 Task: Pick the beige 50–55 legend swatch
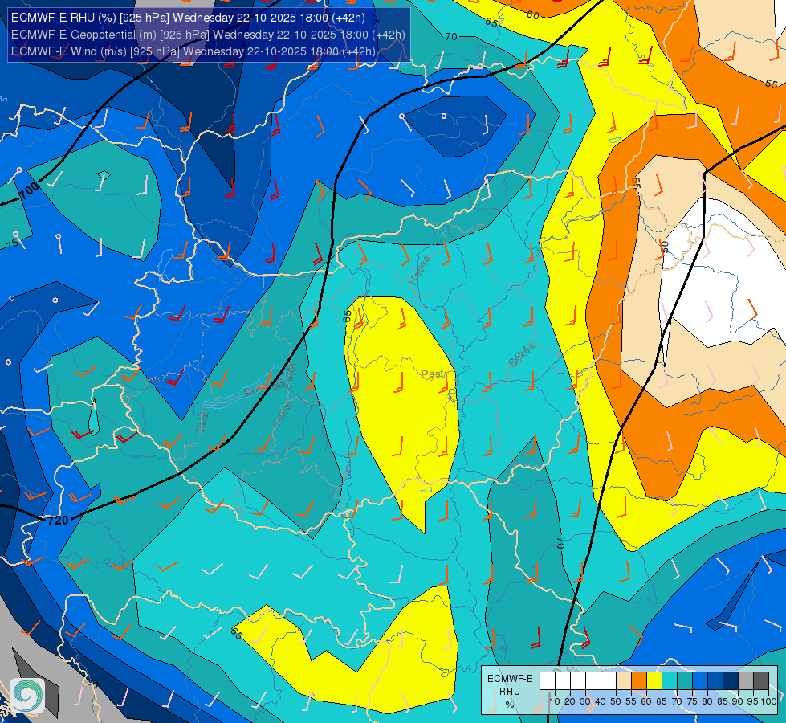[x=624, y=681]
